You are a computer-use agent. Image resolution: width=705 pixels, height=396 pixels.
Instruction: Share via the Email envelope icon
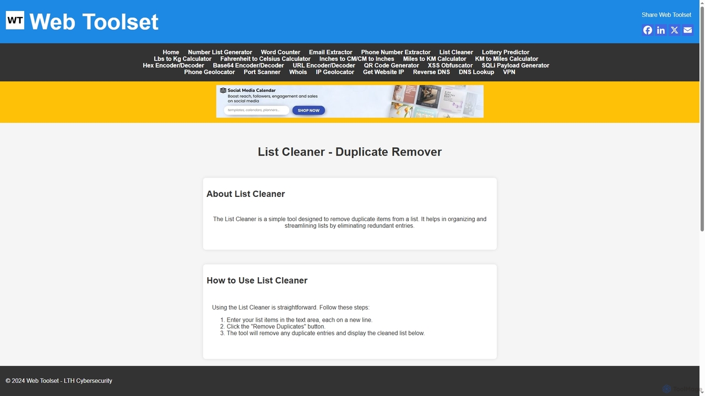click(x=687, y=30)
